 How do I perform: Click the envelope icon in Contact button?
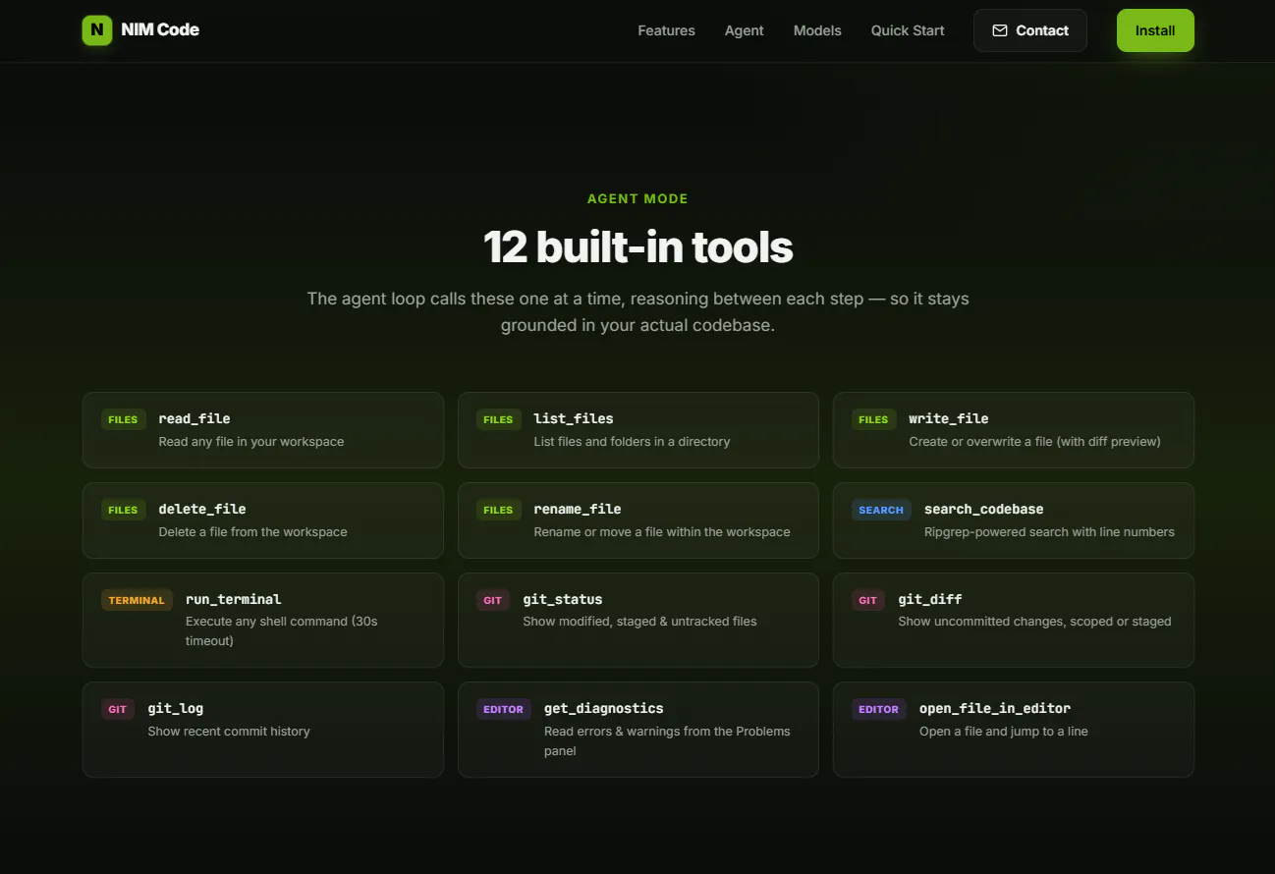[1000, 30]
